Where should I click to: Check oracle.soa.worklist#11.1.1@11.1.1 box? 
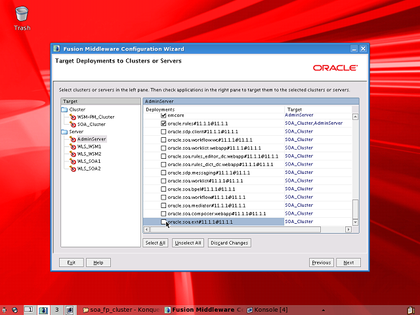(x=163, y=181)
